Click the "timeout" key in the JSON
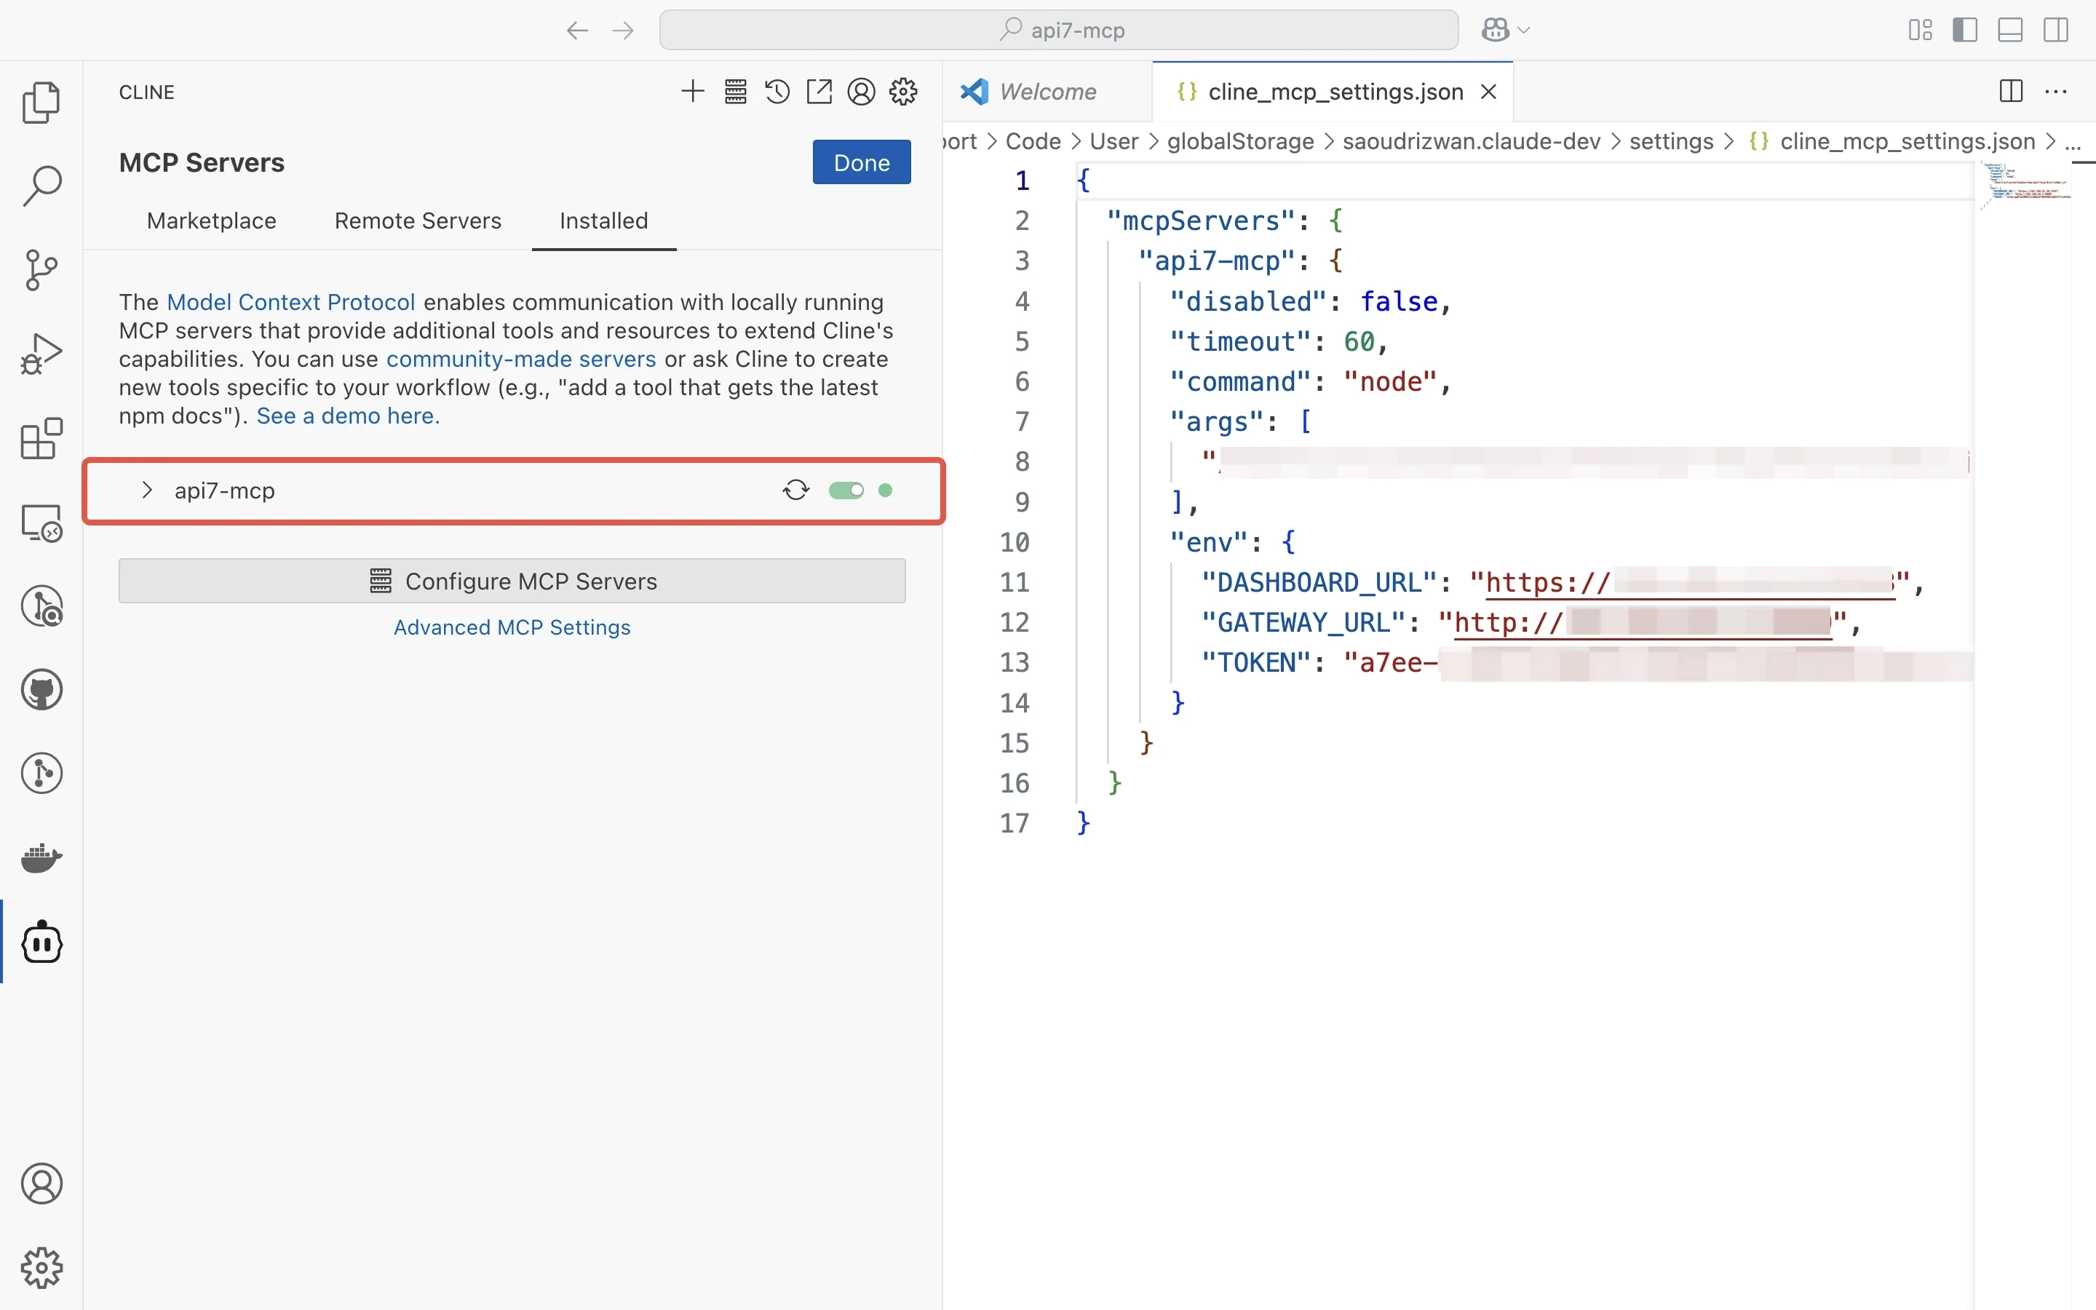 pyautogui.click(x=1239, y=341)
